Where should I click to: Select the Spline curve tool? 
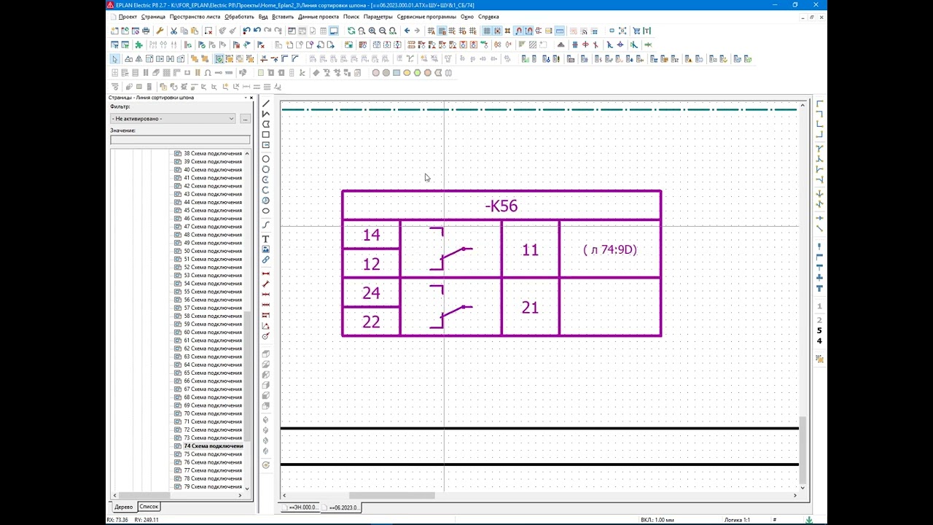[266, 225]
